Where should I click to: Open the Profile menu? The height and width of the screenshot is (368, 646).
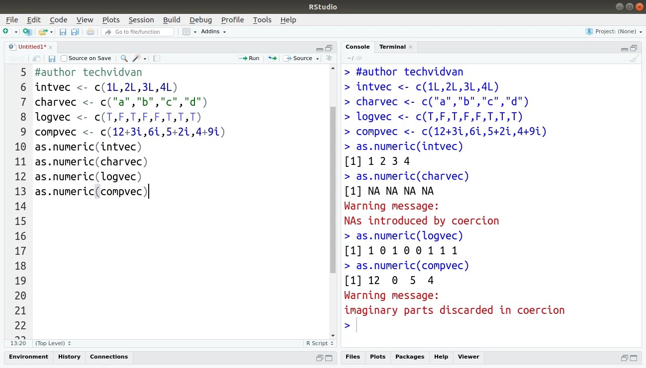[232, 20]
